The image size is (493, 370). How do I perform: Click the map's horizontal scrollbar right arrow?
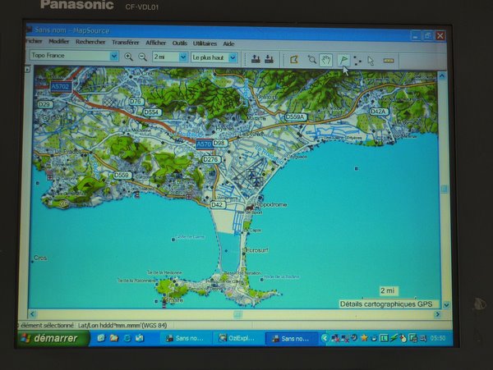[x=437, y=314]
